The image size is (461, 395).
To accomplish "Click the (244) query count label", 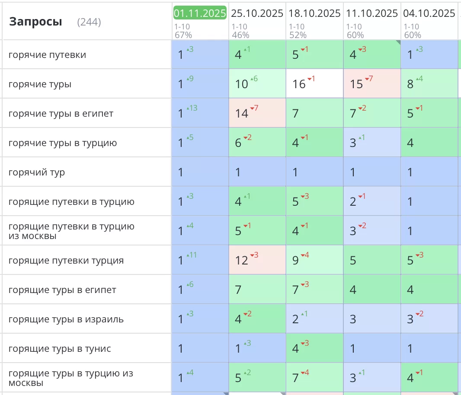I will coord(89,22).
